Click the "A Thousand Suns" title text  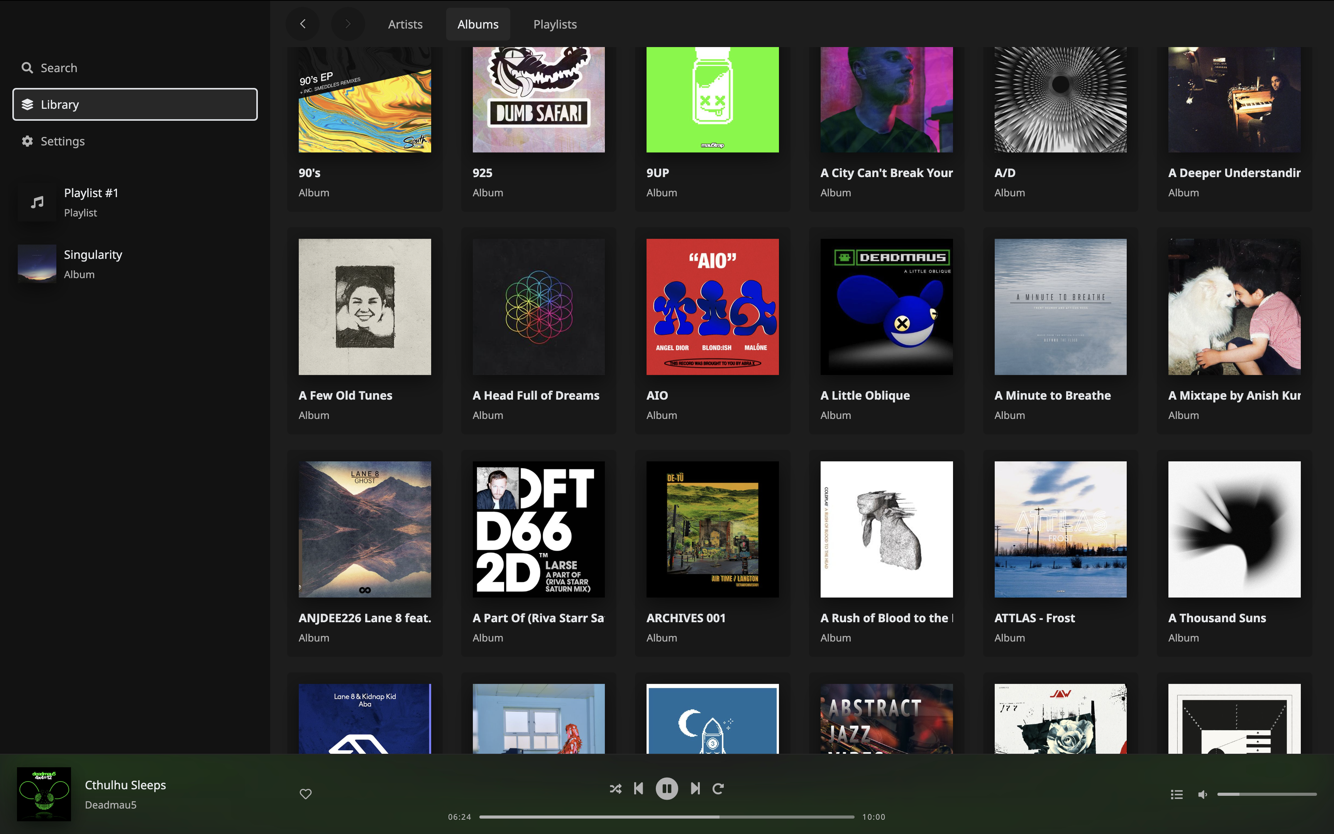[1217, 618]
